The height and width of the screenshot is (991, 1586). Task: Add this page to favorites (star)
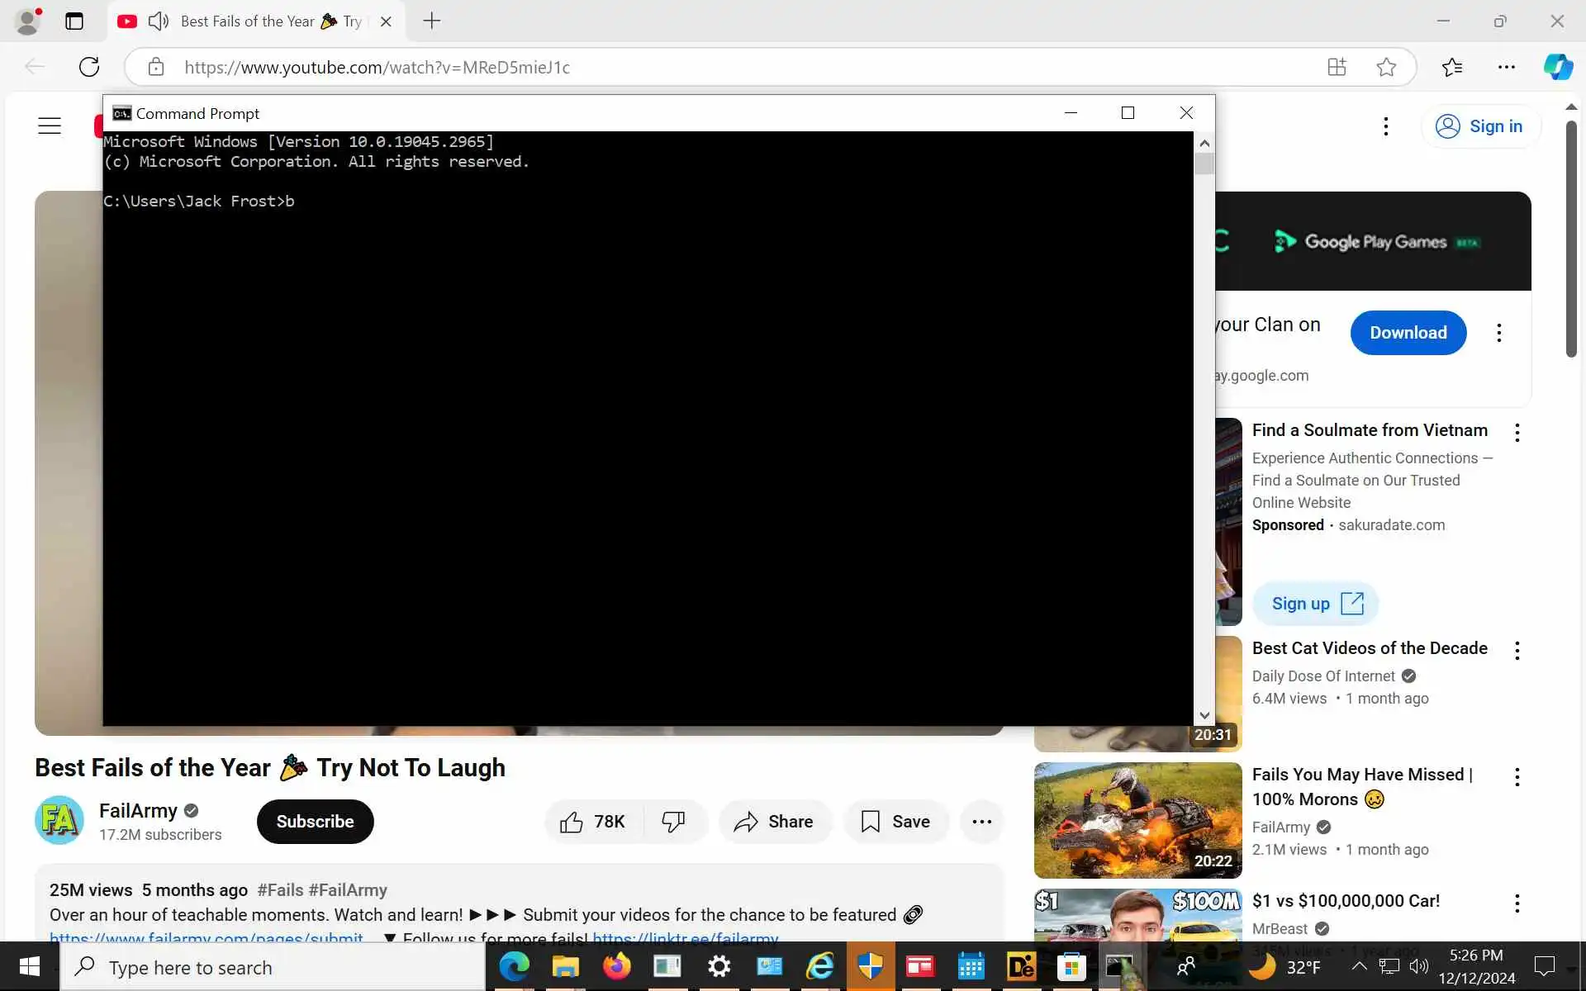[x=1386, y=67]
